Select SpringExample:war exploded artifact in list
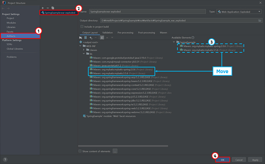This screenshot has height=164, width=265. click(59, 13)
